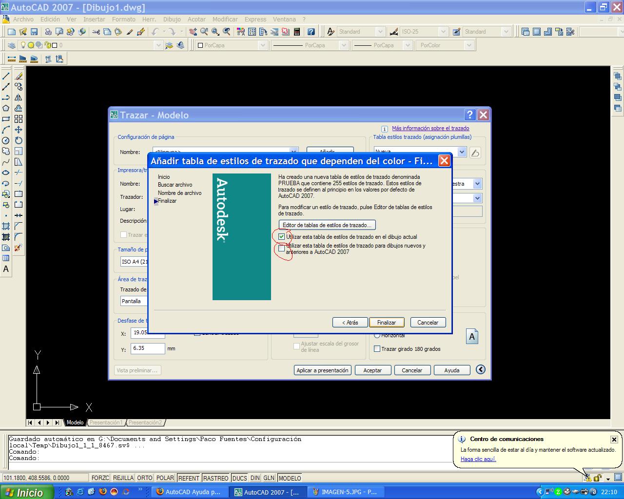This screenshot has width=624, height=499.
Task: Select the Revision Cloud tool
Action: pyautogui.click(x=6, y=151)
